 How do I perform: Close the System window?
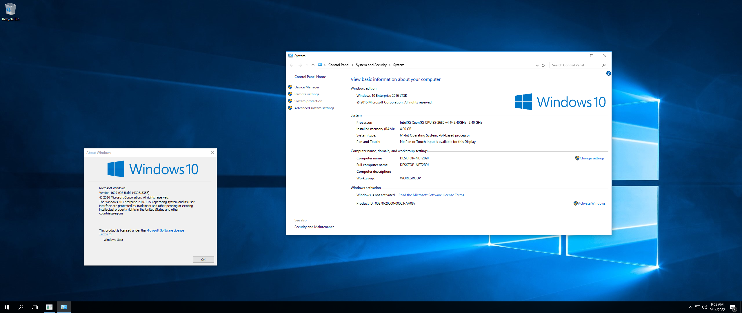[x=605, y=56]
